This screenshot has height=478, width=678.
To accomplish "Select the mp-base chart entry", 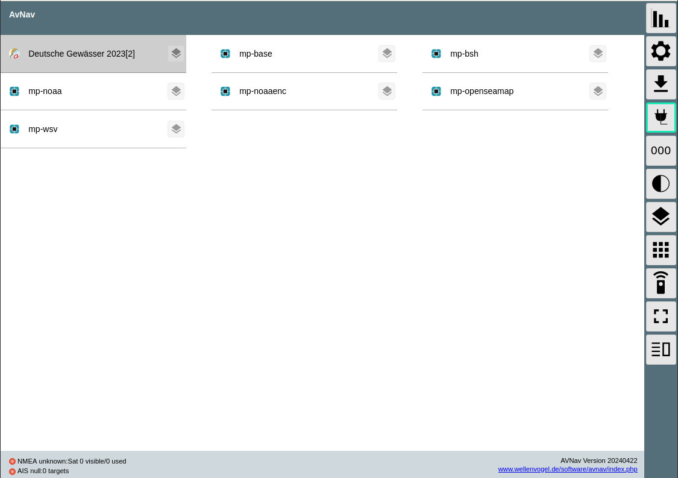I will (304, 54).
